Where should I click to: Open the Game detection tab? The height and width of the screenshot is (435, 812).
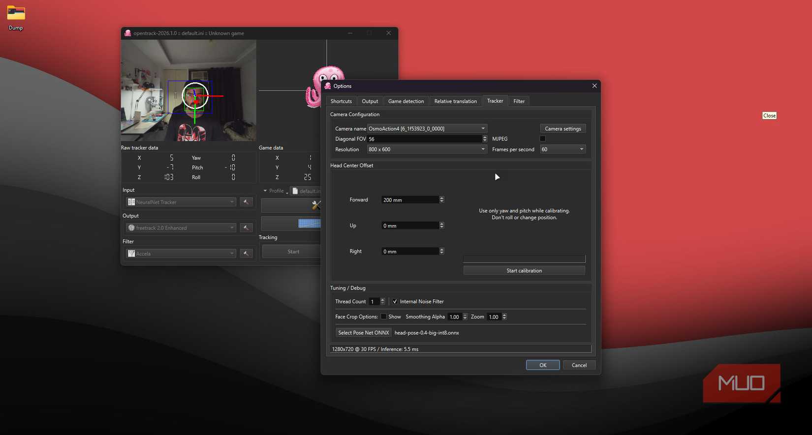point(406,101)
